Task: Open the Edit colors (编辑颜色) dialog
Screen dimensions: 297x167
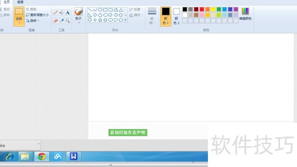Action: click(245, 14)
